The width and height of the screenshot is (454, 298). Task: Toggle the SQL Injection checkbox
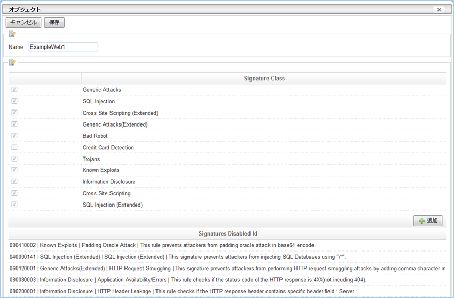click(14, 101)
